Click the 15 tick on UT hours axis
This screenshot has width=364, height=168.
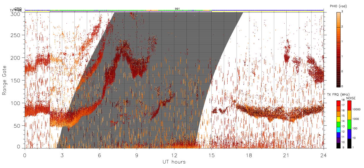click(x=211, y=155)
